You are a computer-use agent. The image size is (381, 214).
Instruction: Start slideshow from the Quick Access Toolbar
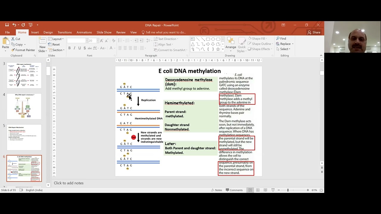[31, 25]
